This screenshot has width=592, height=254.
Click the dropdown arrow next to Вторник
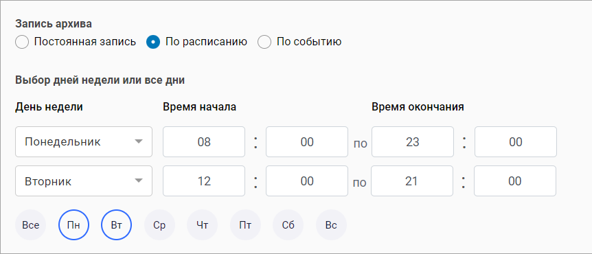[x=139, y=181]
